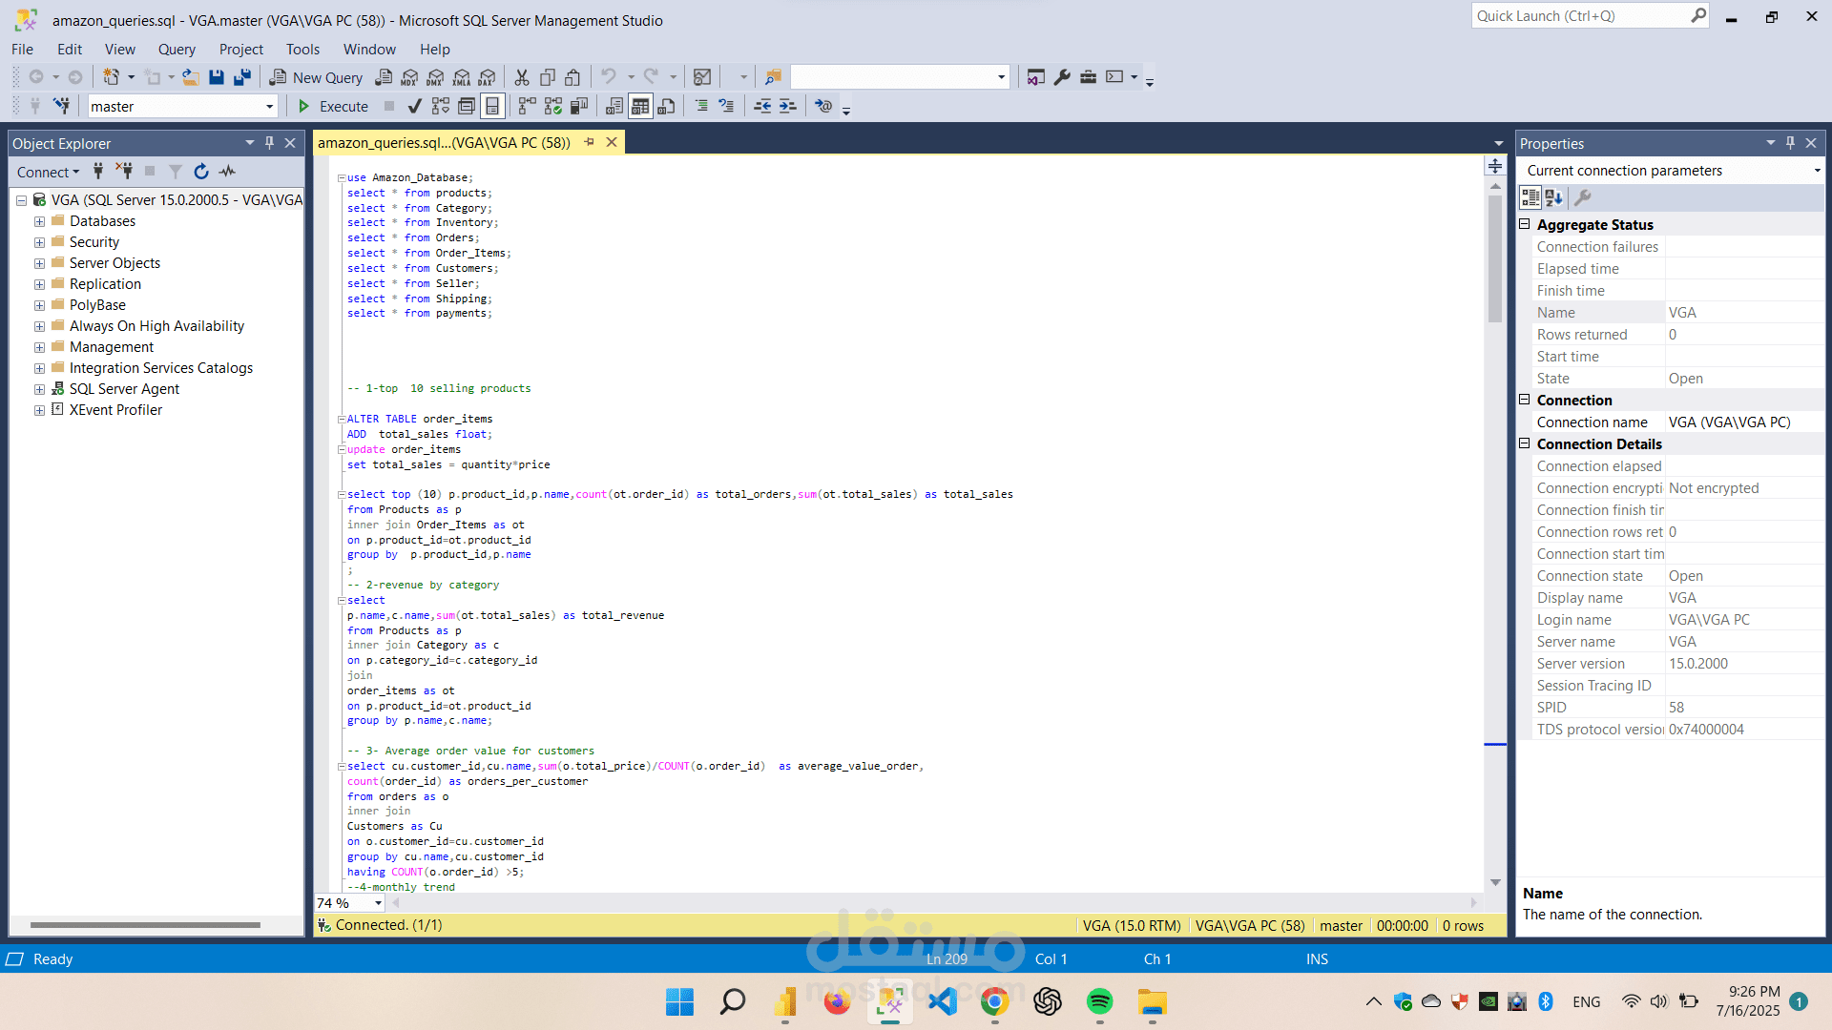Open the Edit menu

pyautogui.click(x=70, y=49)
